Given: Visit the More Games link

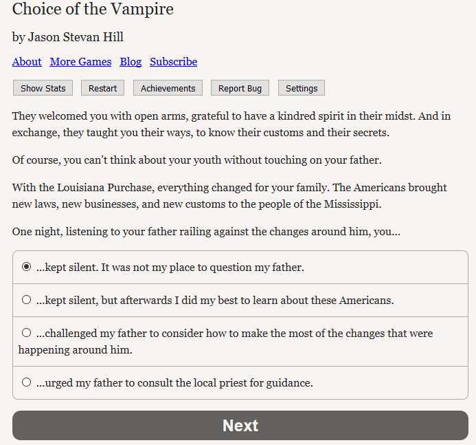Looking at the screenshot, I should click(80, 62).
